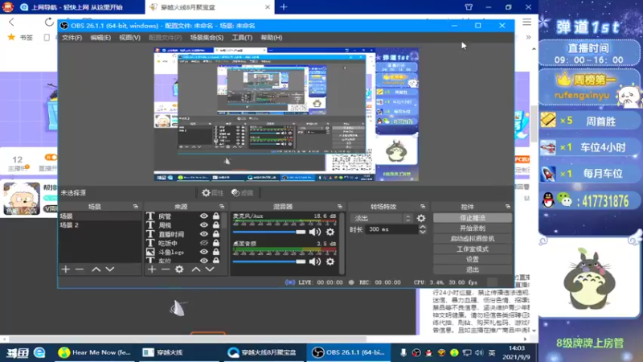Add a new source with plus icon
This screenshot has width=643, height=362.
click(152, 269)
